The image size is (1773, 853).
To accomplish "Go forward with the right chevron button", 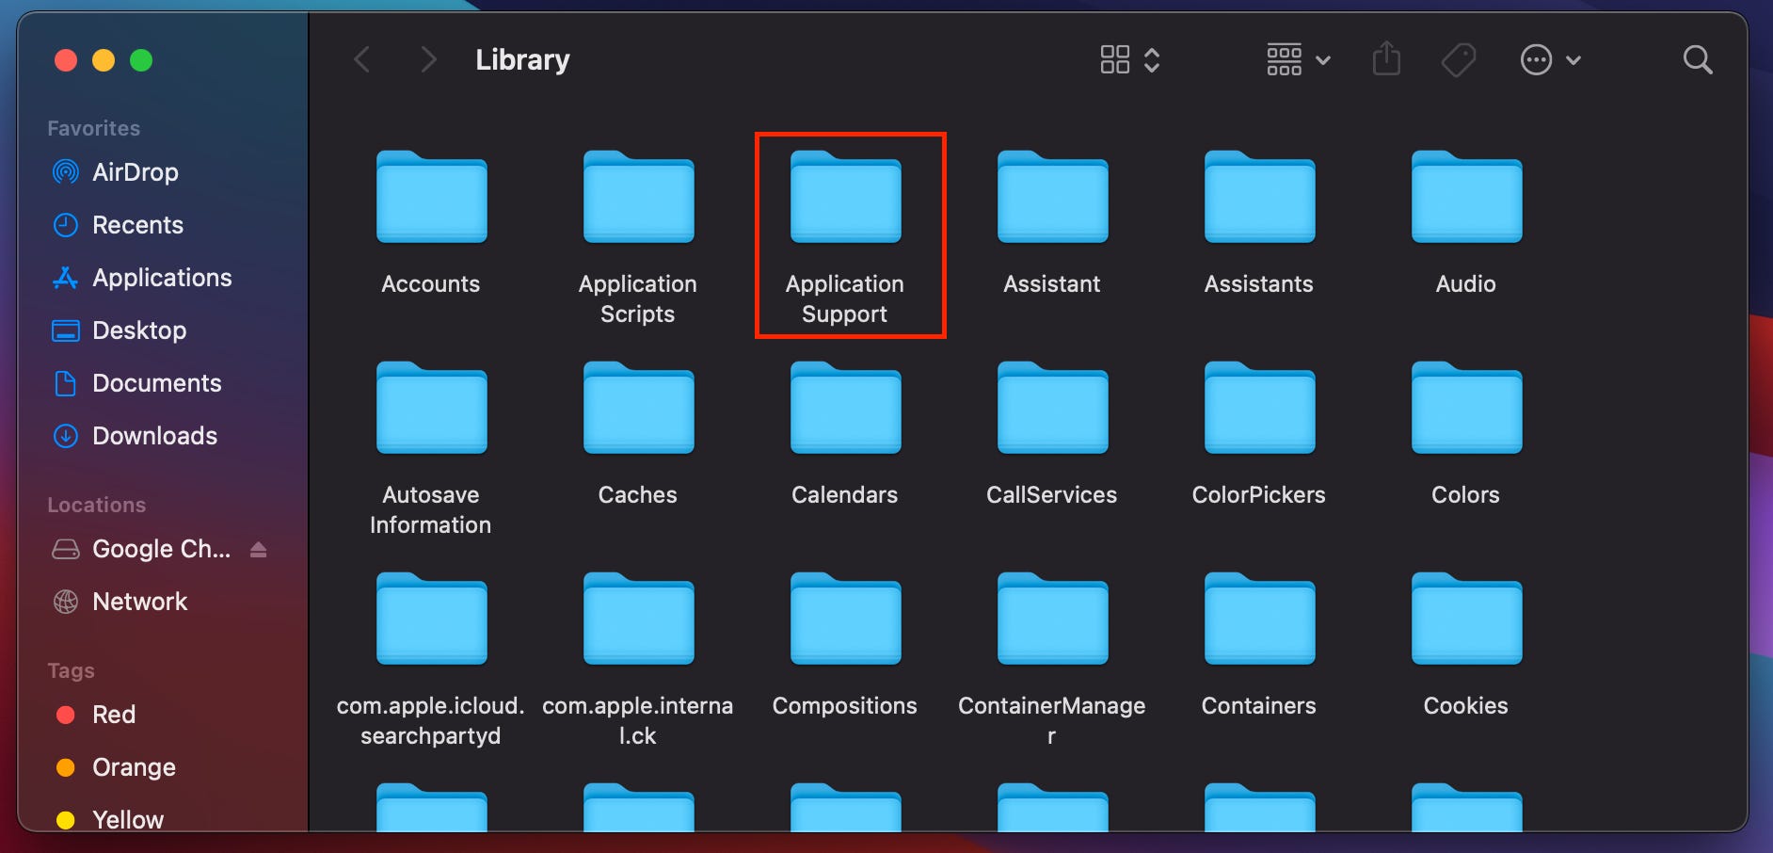I will coord(428,60).
